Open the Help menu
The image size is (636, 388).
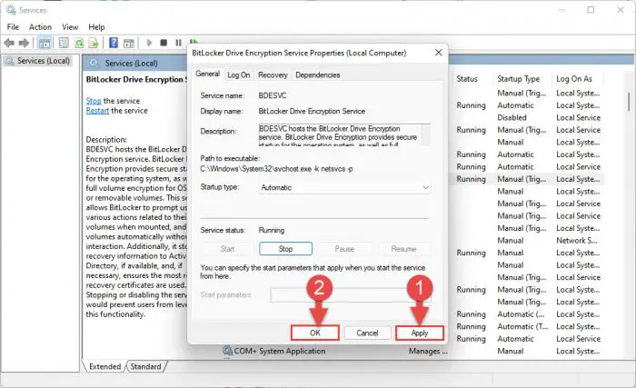pyautogui.click(x=96, y=26)
